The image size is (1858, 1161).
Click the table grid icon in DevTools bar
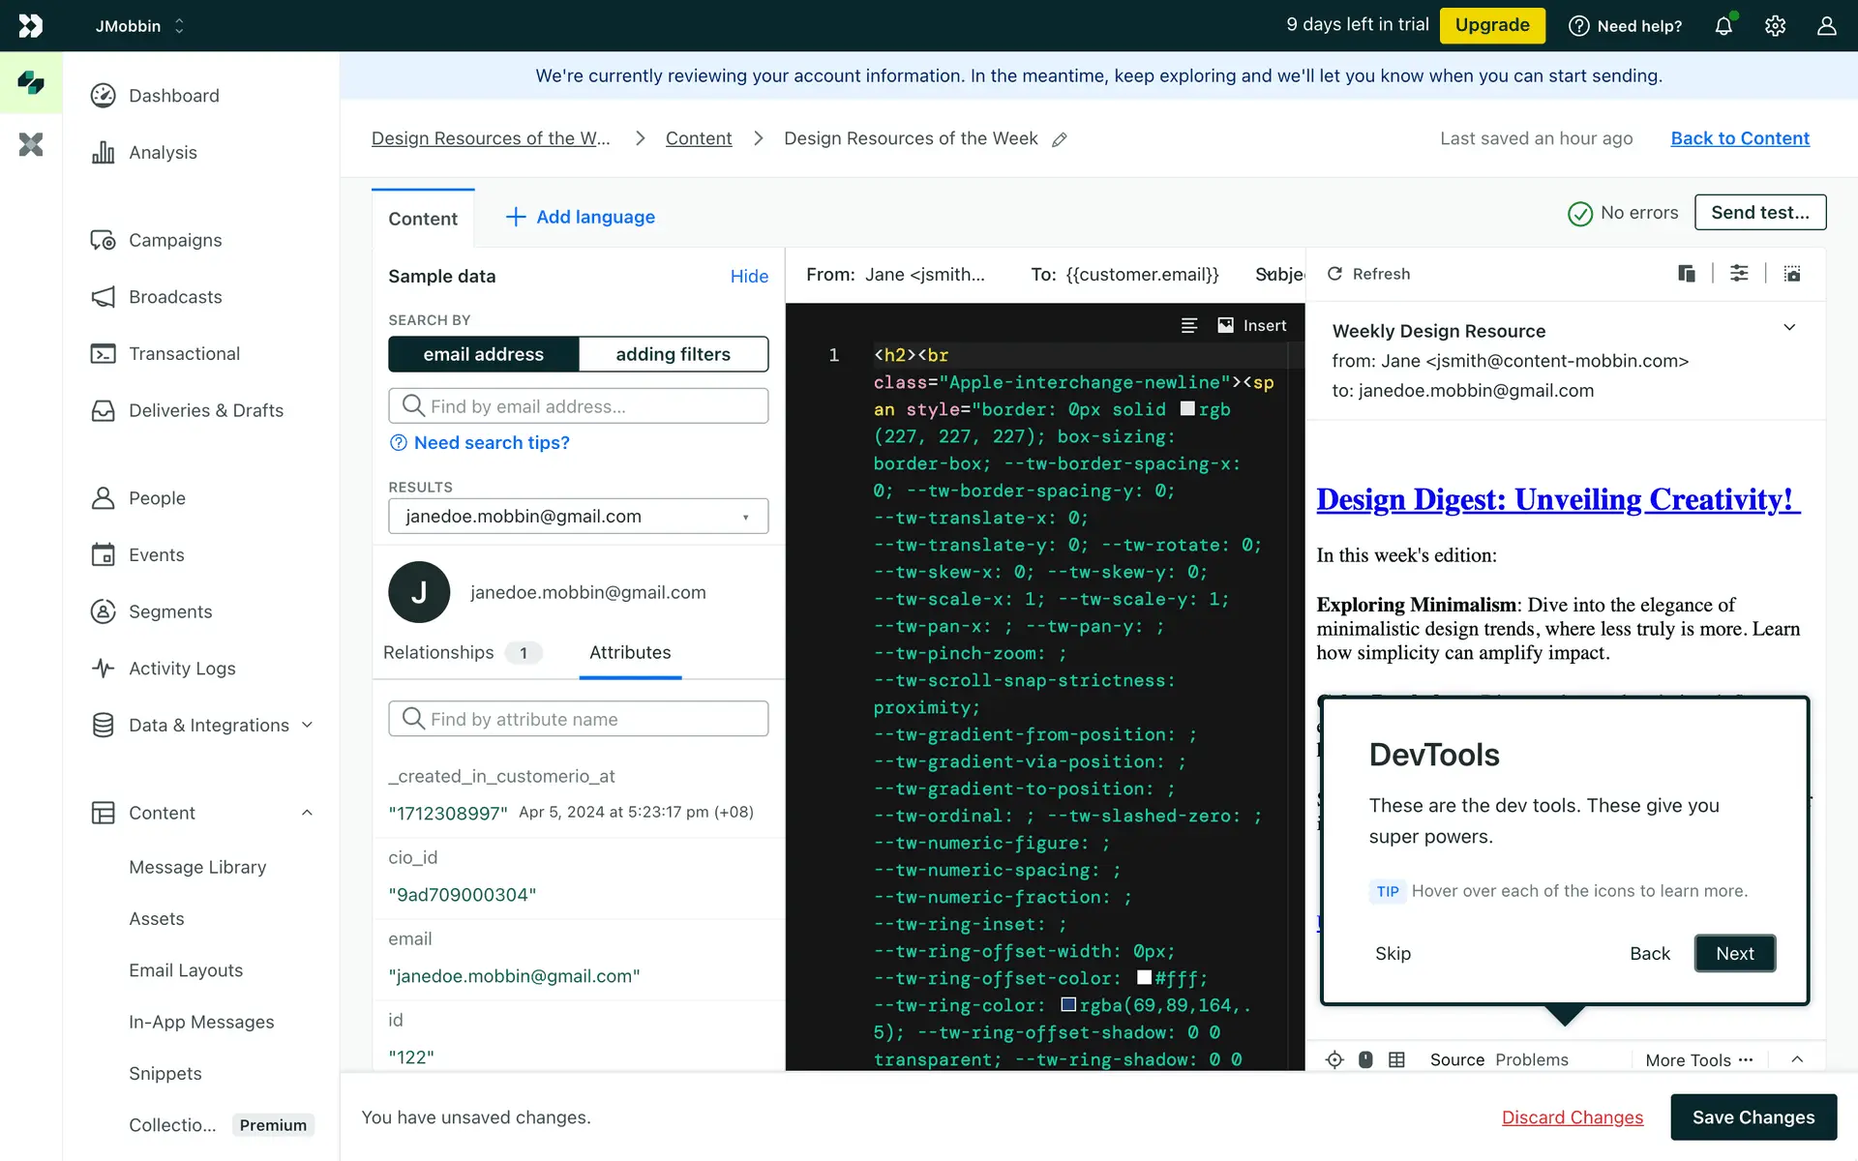[x=1396, y=1059]
